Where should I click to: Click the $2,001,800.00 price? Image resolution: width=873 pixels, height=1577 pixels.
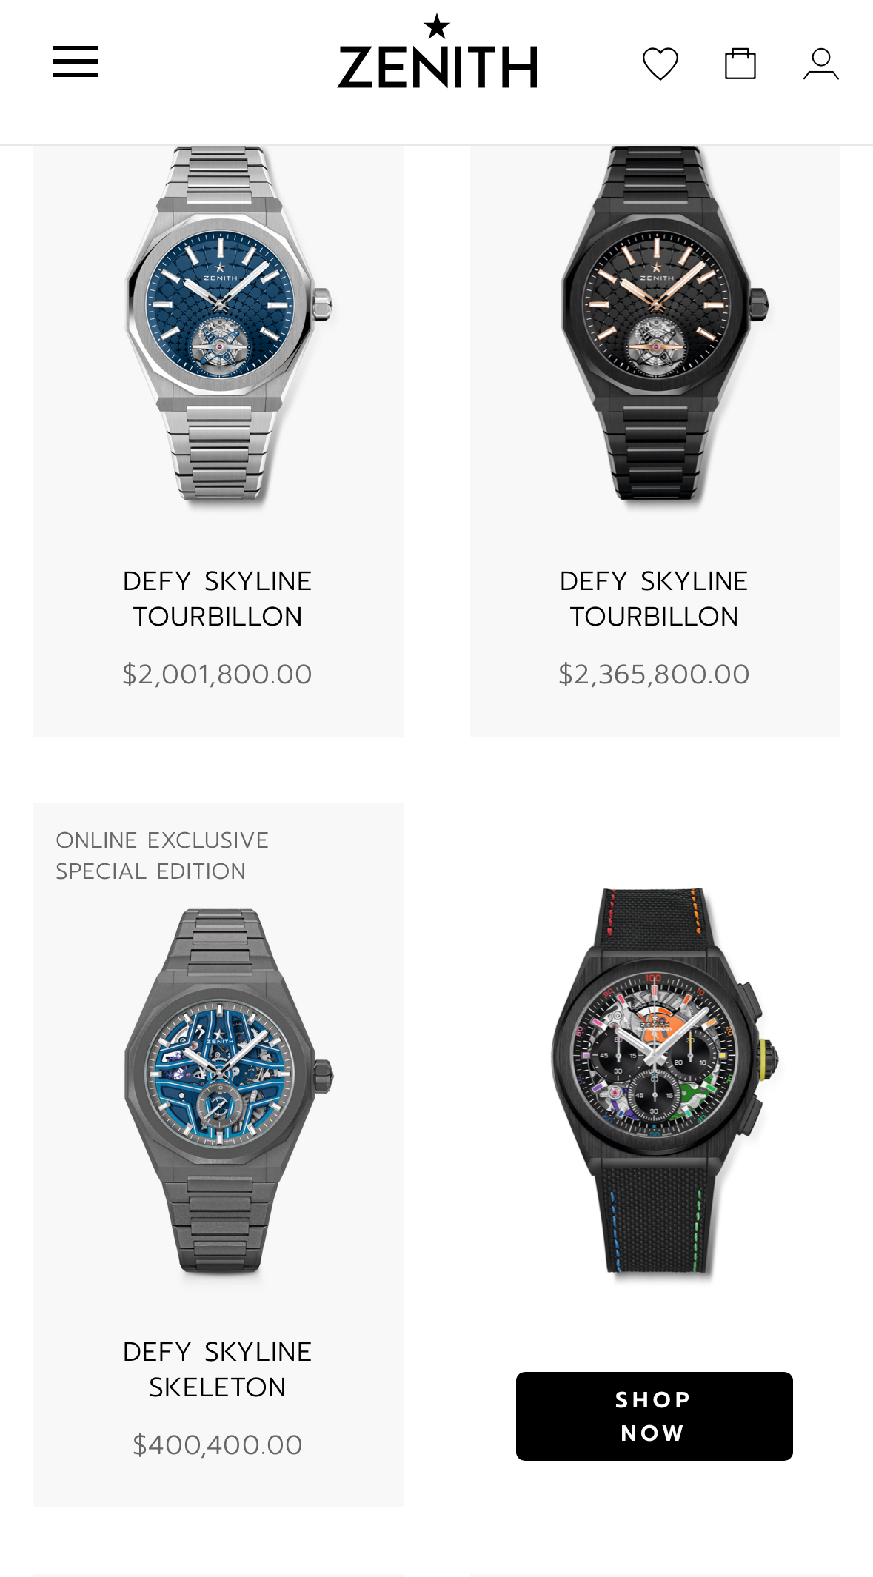tap(218, 674)
